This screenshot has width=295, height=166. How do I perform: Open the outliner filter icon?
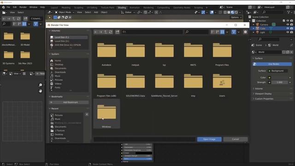point(289,12)
